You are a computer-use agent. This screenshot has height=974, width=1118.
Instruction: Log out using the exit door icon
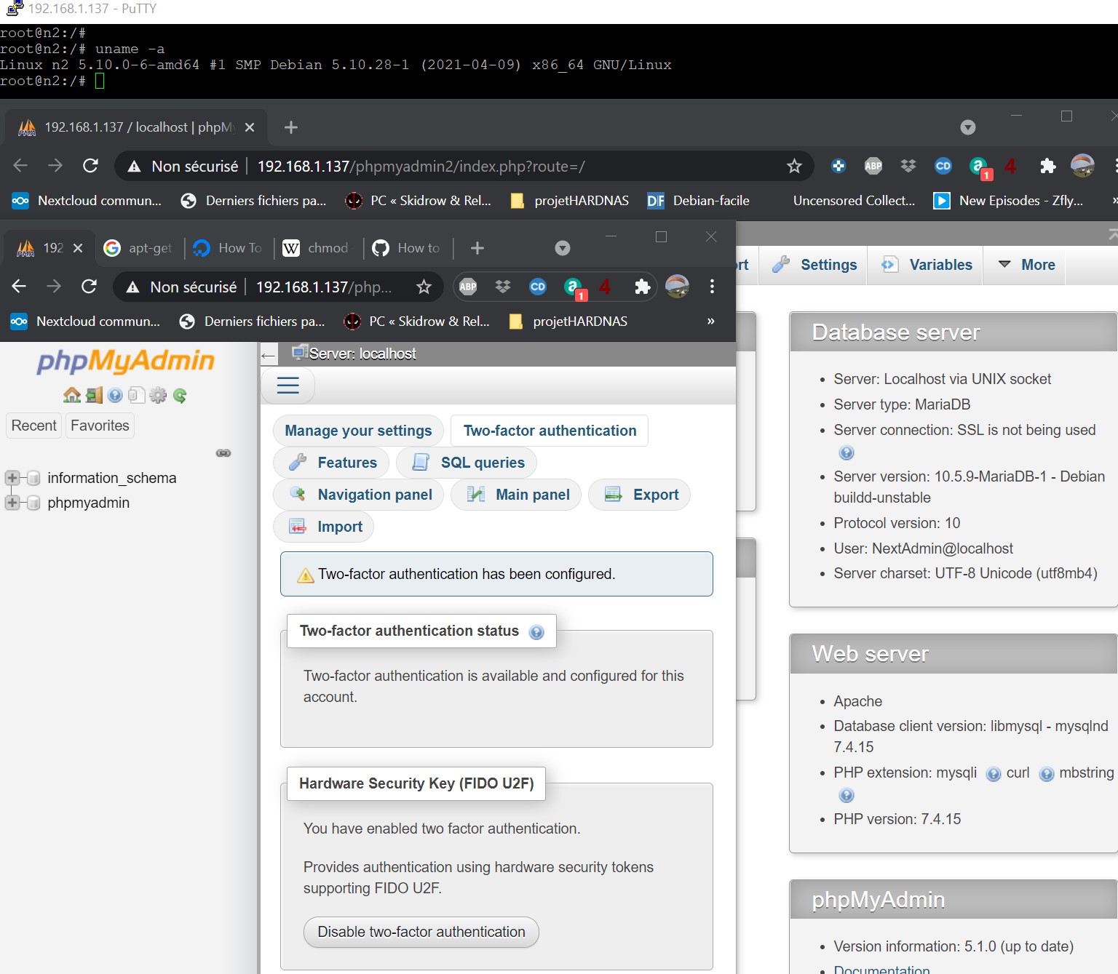[92, 395]
